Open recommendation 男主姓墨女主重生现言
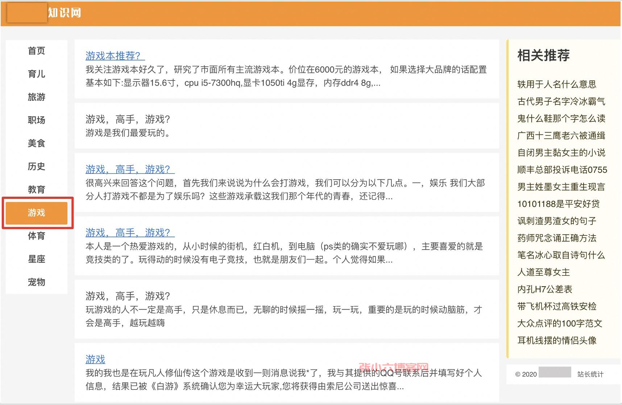 point(561,187)
